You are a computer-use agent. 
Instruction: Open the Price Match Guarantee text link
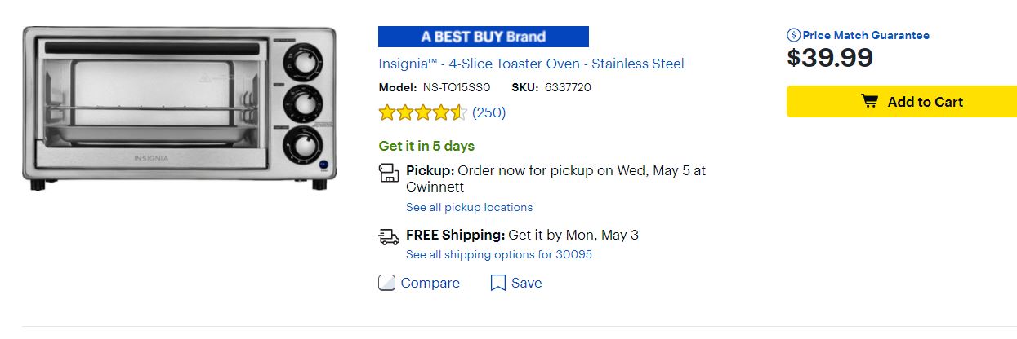[x=866, y=35]
